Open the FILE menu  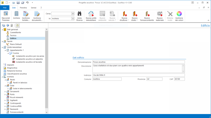point(5,8)
